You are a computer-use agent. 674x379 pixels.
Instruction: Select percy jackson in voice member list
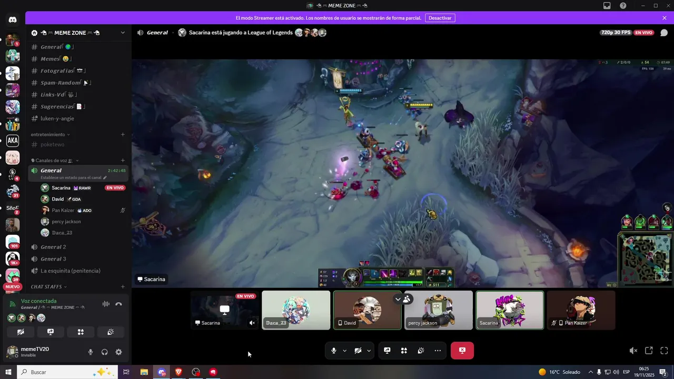click(x=83, y=222)
